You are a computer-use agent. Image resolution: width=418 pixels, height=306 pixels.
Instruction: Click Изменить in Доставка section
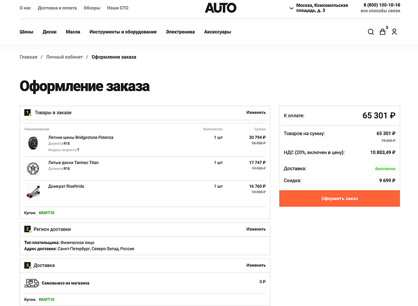click(256, 266)
